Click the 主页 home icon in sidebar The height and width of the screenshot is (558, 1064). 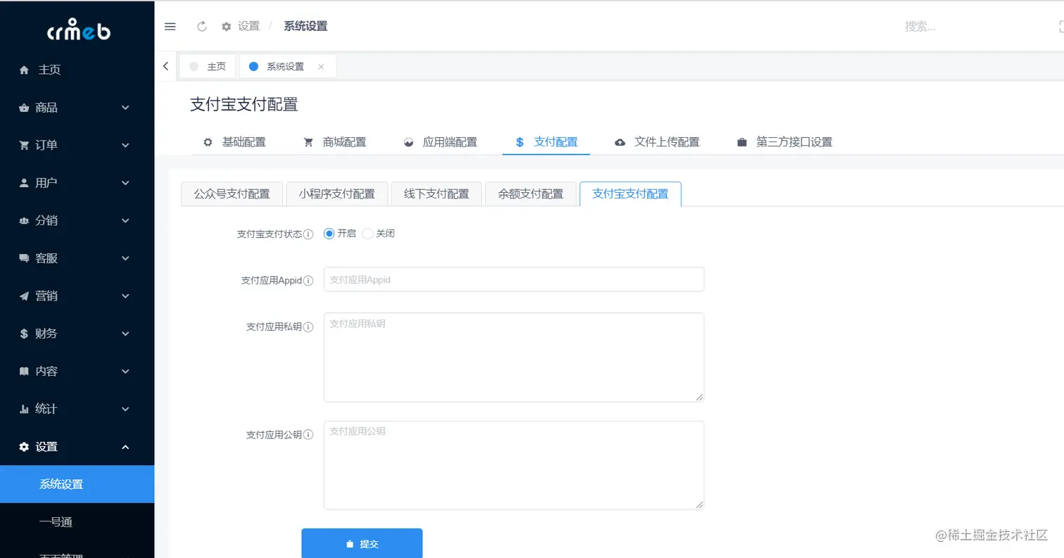tap(24, 70)
